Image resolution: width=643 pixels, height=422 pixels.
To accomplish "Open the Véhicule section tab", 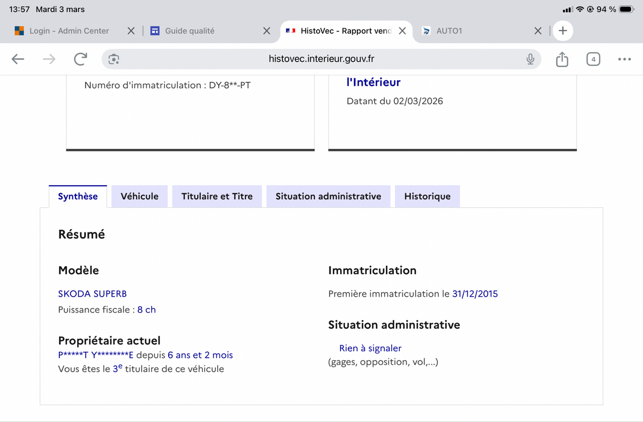I will tap(139, 197).
